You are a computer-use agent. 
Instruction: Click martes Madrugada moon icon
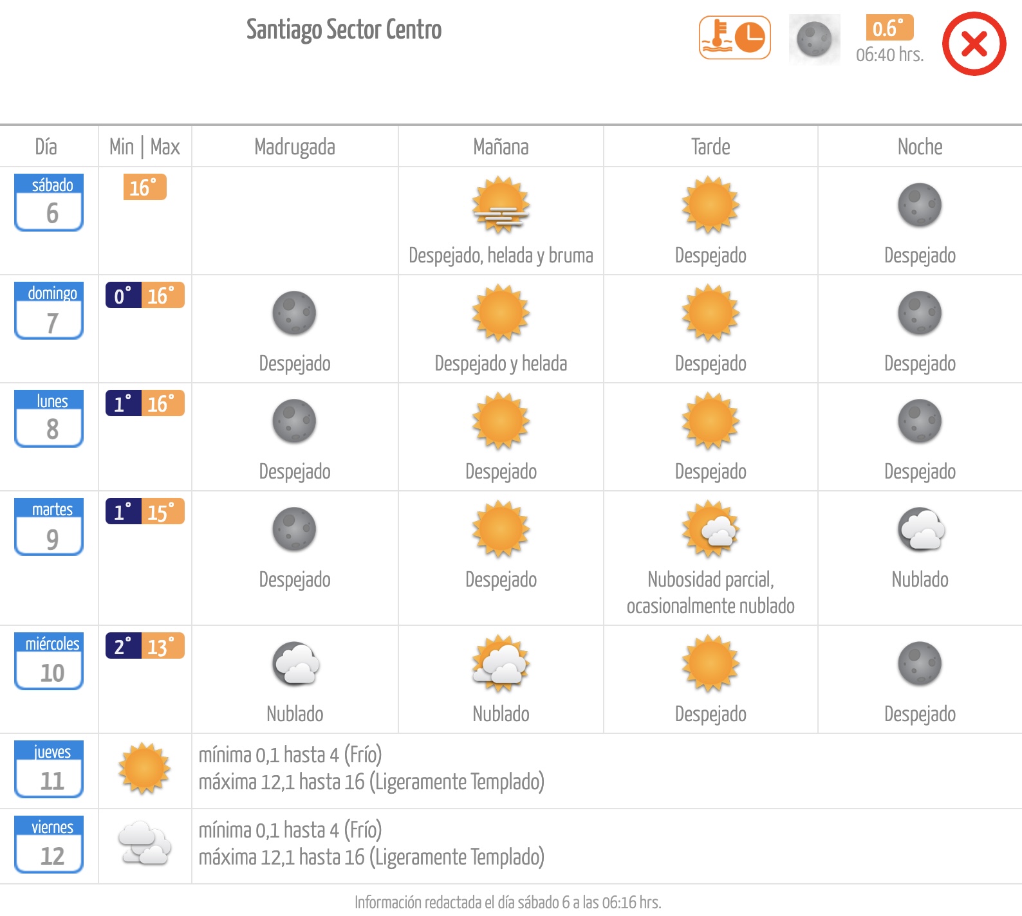pos(294,529)
